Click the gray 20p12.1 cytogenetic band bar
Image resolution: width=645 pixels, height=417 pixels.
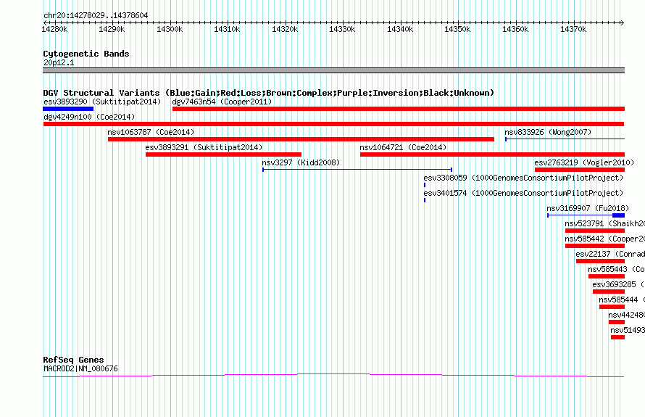tap(333, 70)
